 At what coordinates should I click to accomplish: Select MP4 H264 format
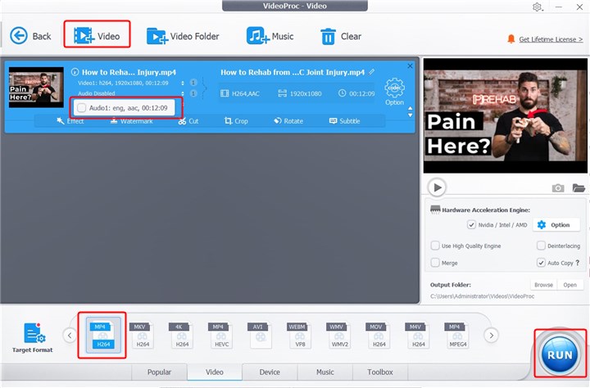coord(103,335)
